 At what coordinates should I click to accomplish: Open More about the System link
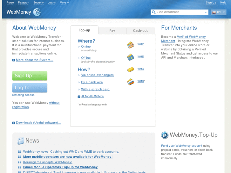(x=35, y=60)
